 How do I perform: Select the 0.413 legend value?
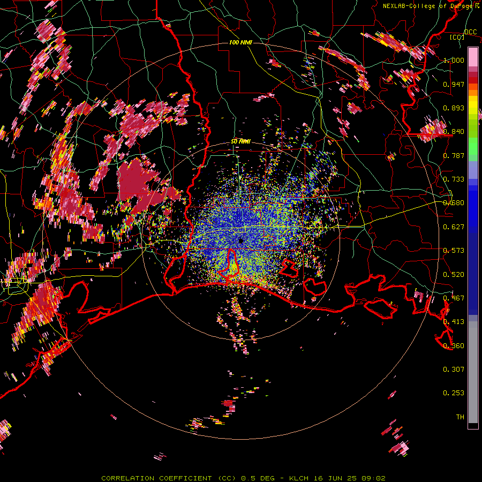point(454,322)
